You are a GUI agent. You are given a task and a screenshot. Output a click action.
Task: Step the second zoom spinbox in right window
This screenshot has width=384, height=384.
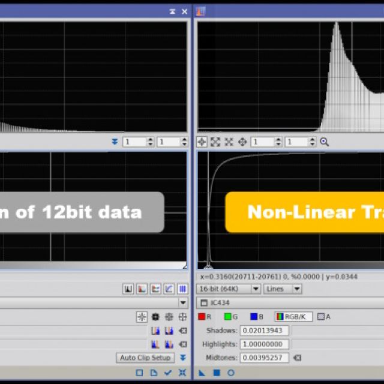coord(312,142)
